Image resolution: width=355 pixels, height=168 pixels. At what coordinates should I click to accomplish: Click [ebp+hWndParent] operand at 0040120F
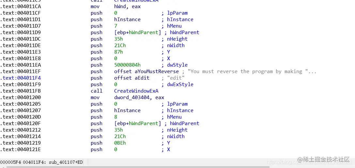click(138, 123)
